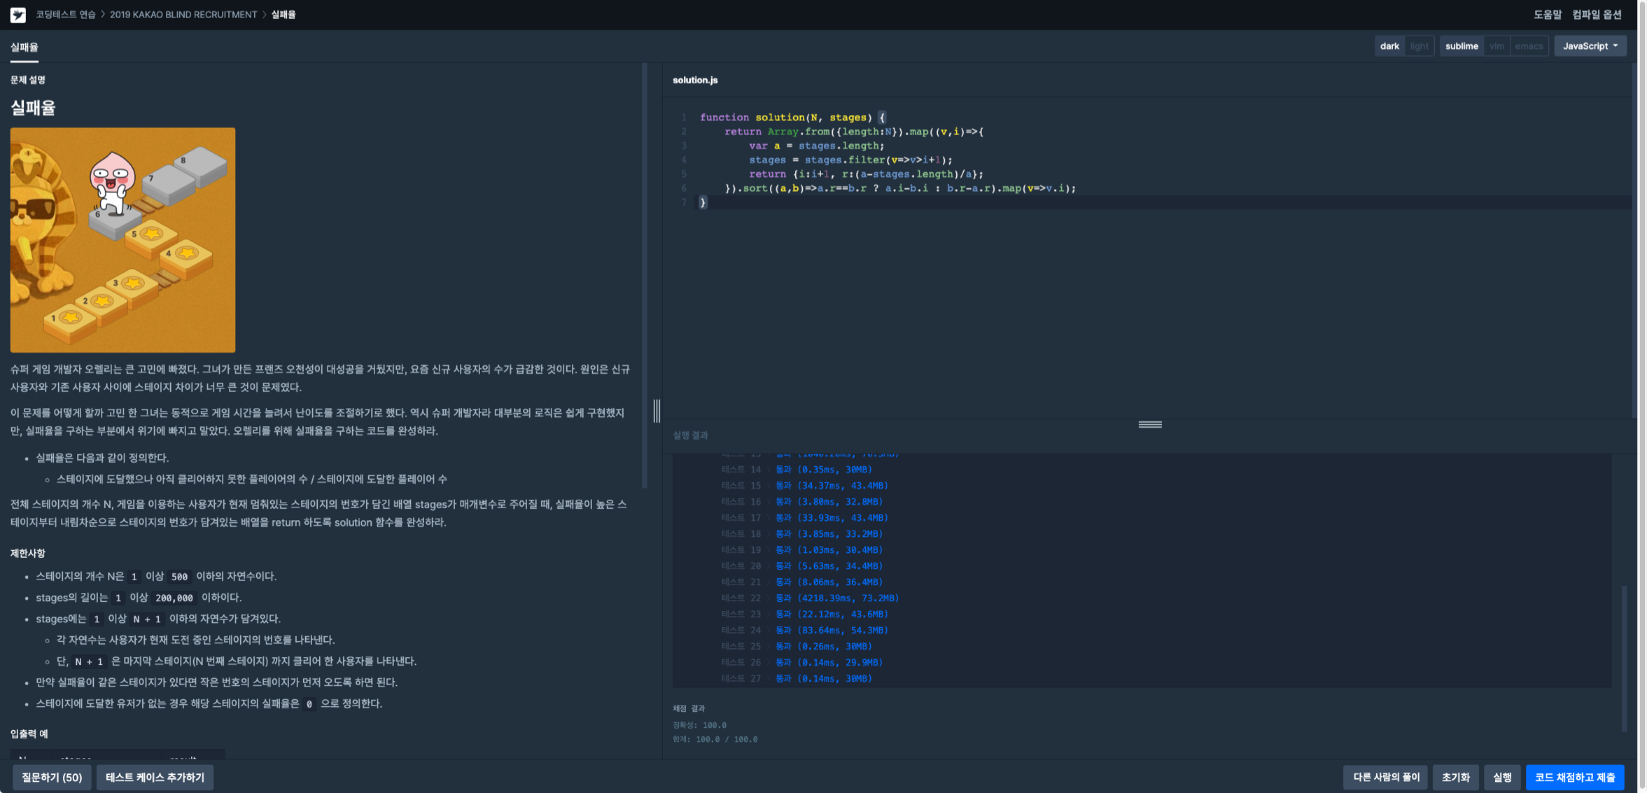Image resolution: width=1647 pixels, height=793 pixels.
Task: Click the horizontal results splitter handle
Action: [1150, 424]
